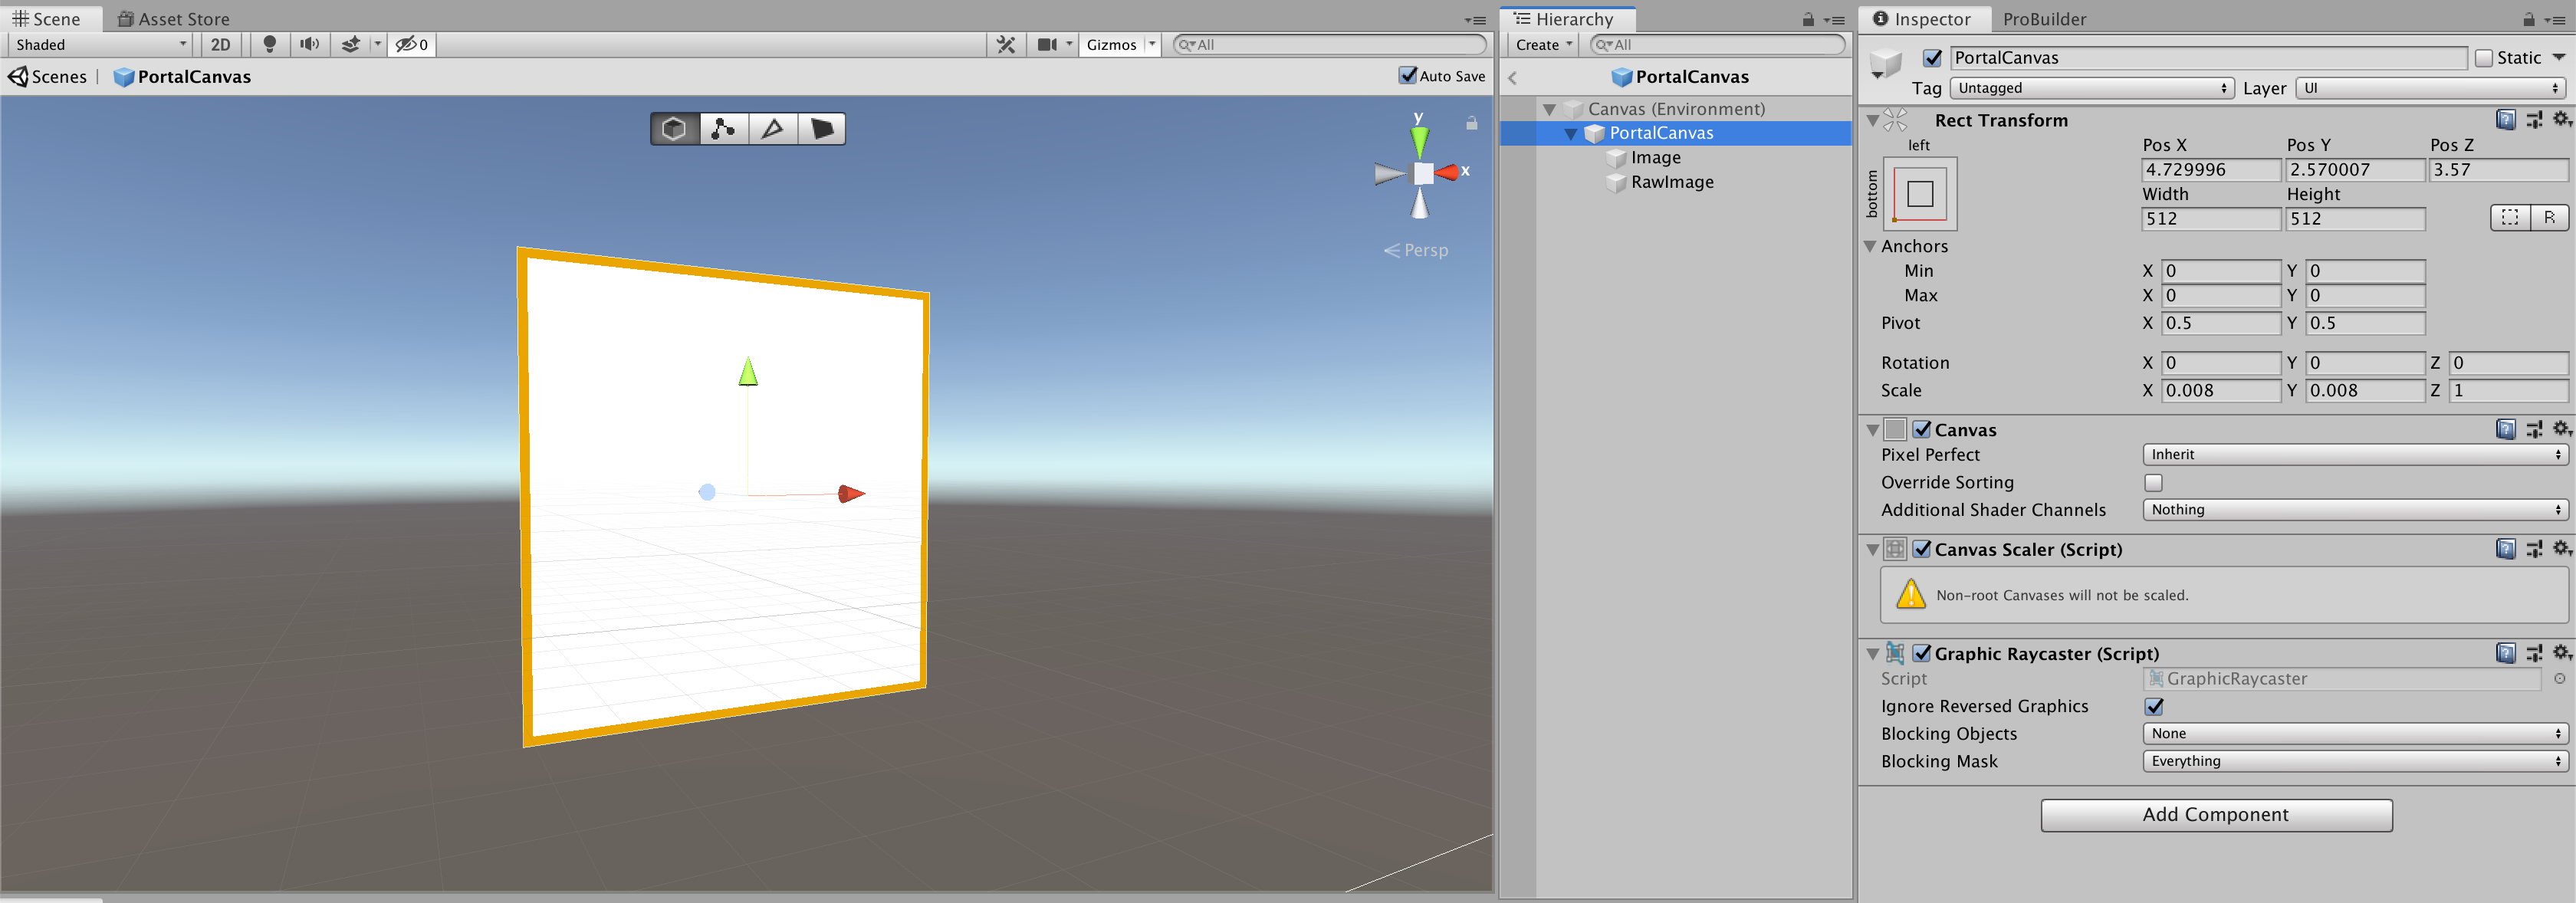Click the Add Component button
This screenshot has height=903, width=2576.
pyautogui.click(x=2215, y=815)
